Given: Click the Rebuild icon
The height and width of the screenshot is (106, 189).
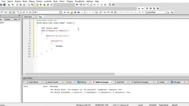Looking at the screenshot, I should pos(48,5).
